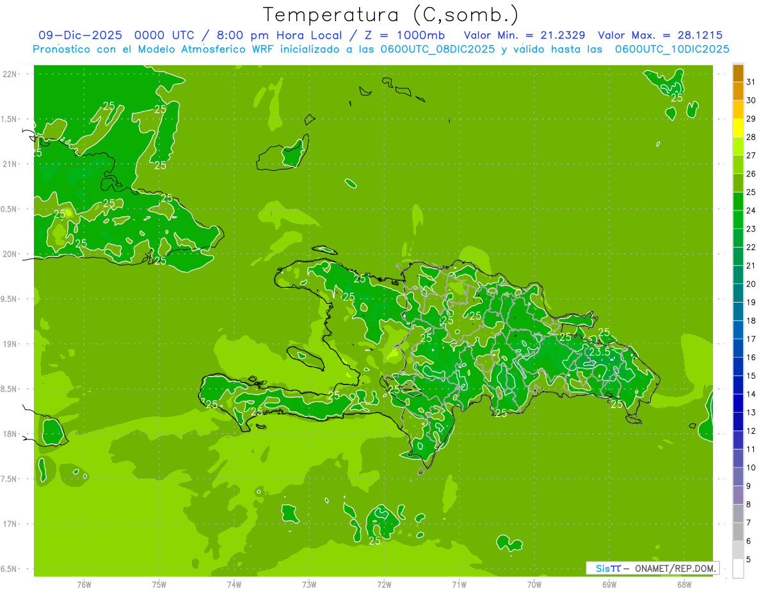Click the legend value 28
The width and height of the screenshot is (768, 593).
point(751,137)
